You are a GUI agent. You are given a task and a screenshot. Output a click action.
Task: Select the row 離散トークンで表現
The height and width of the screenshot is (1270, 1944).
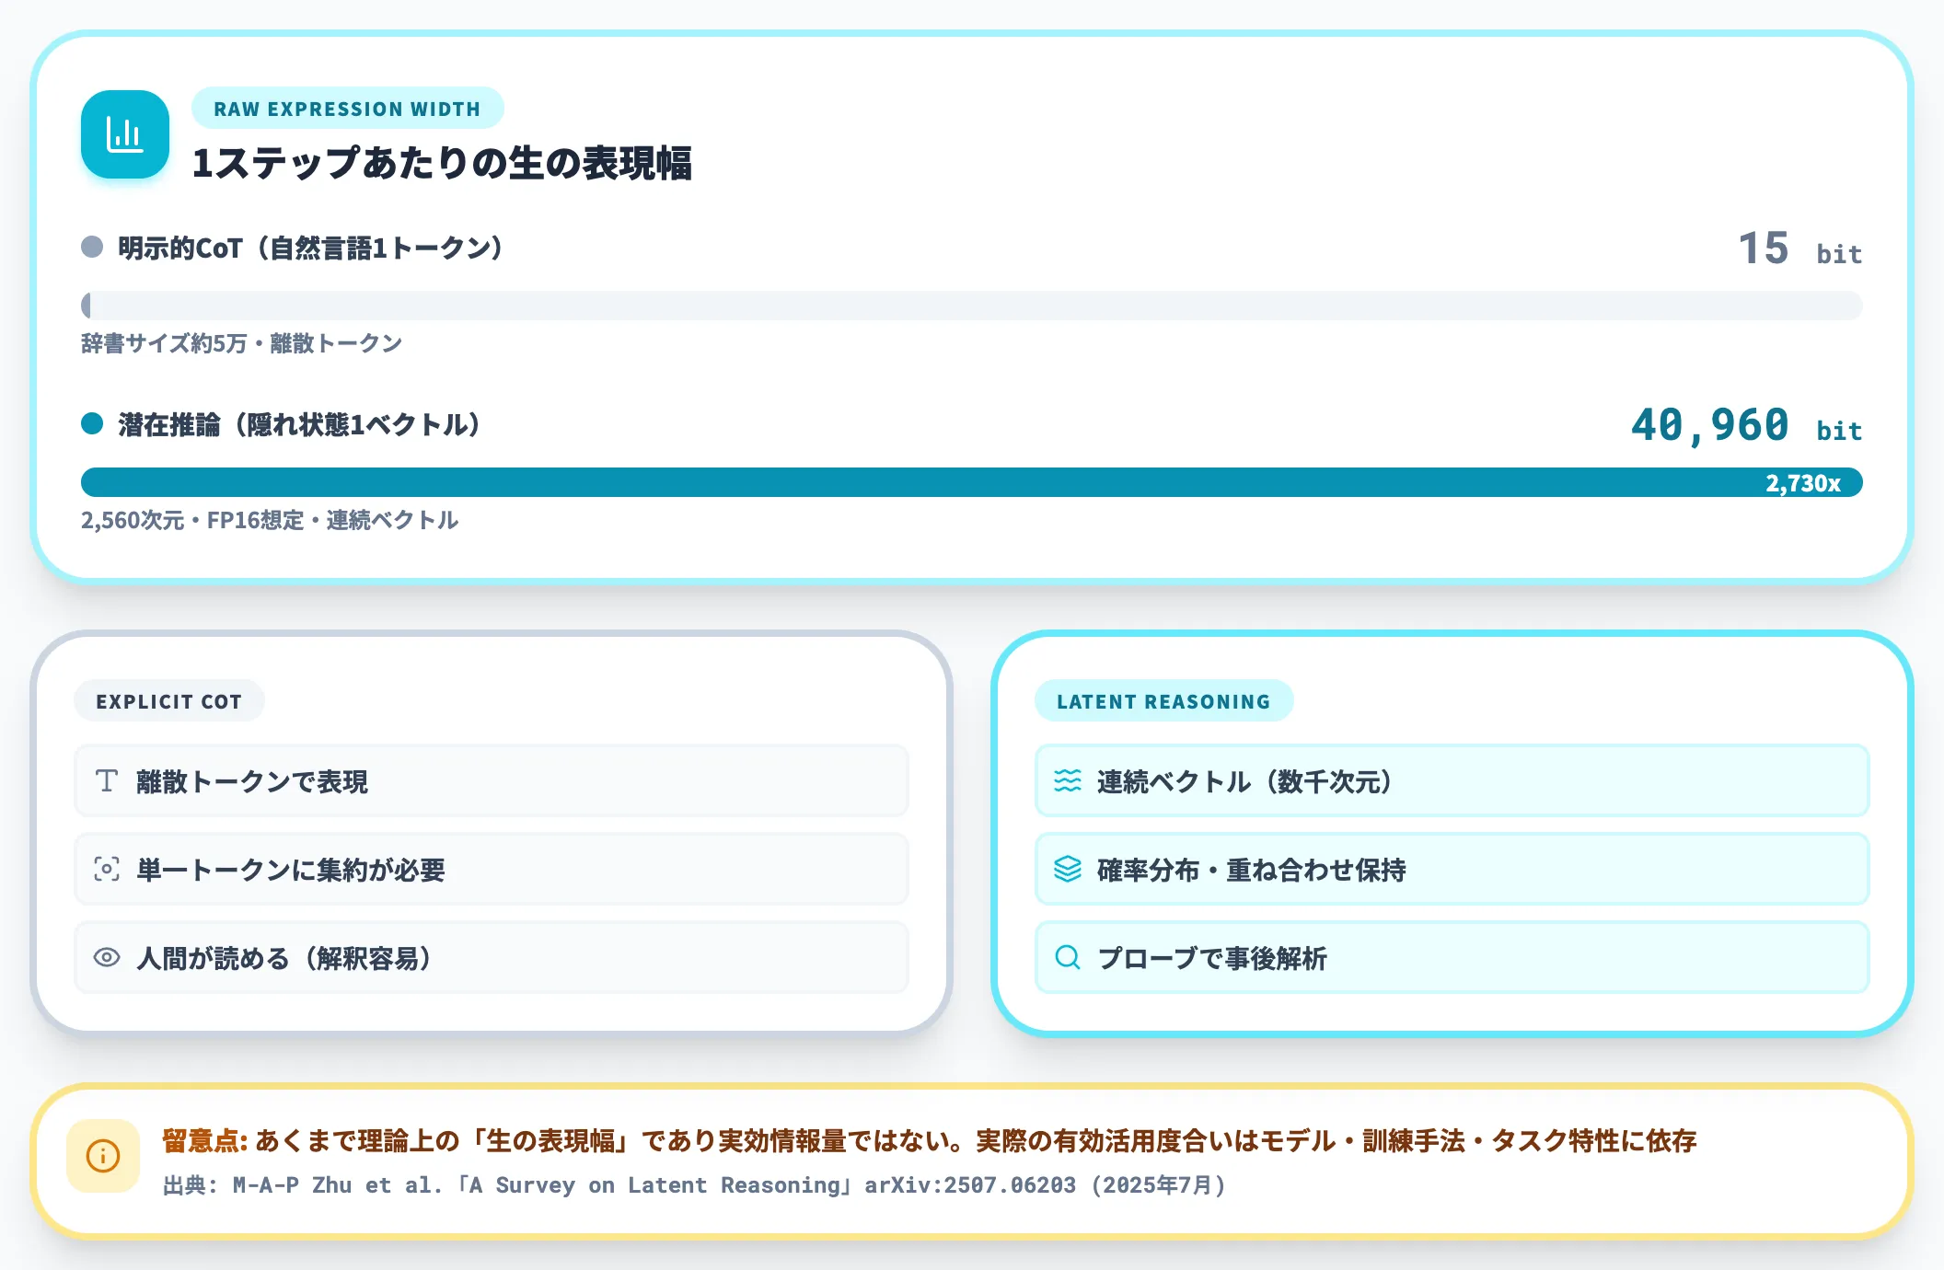[x=492, y=781]
